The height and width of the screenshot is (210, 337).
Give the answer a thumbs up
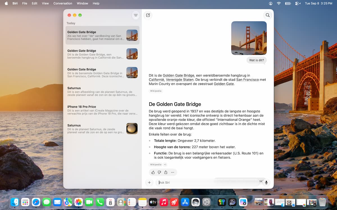(x=153, y=172)
